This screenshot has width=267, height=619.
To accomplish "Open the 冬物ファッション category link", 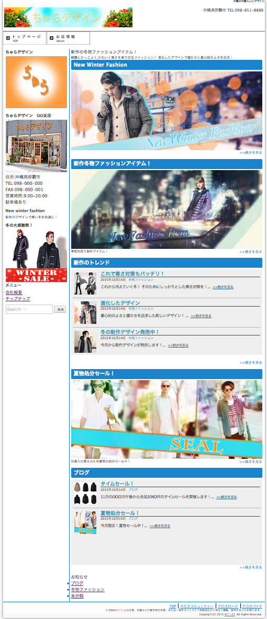I will 88,590.
